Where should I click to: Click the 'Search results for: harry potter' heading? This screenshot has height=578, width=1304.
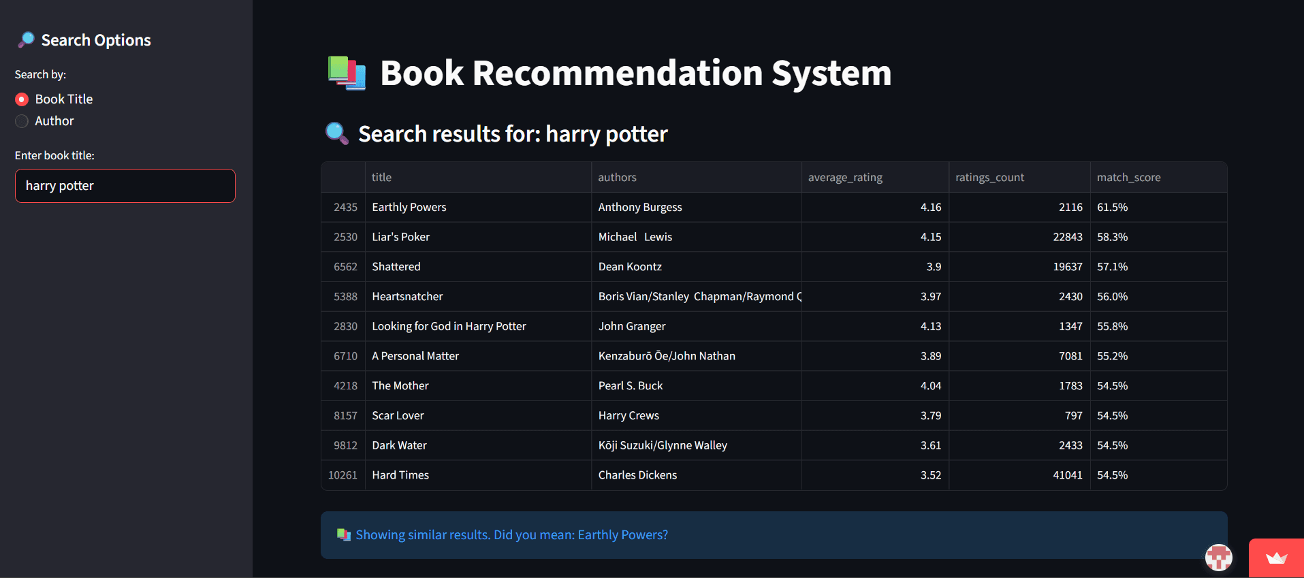tap(513, 134)
